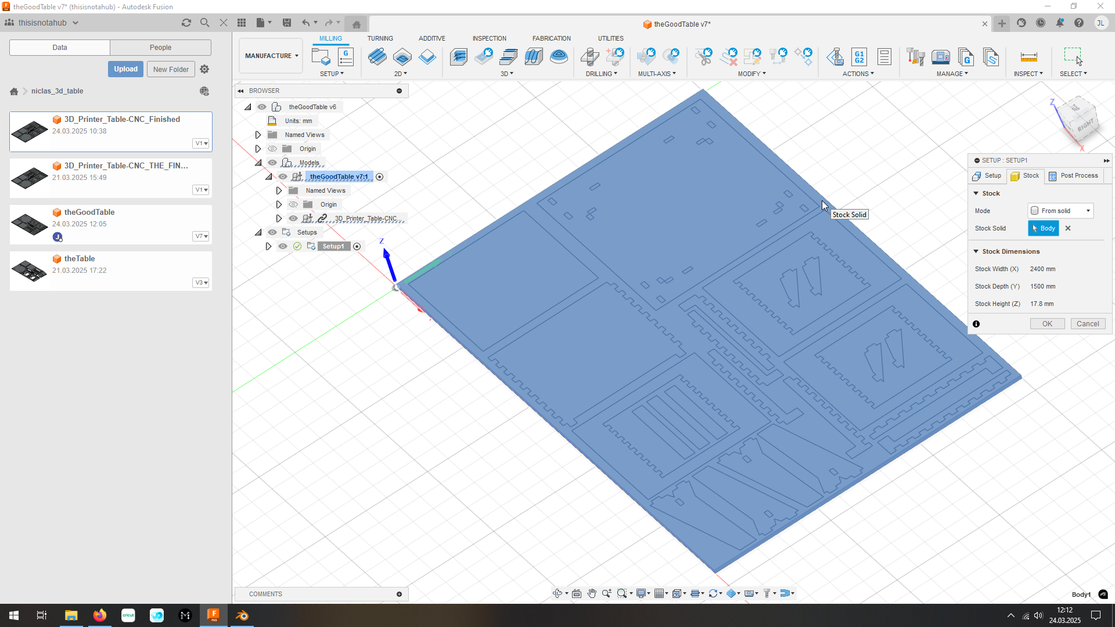Click the New Setup icon
The width and height of the screenshot is (1115, 627).
(321, 57)
